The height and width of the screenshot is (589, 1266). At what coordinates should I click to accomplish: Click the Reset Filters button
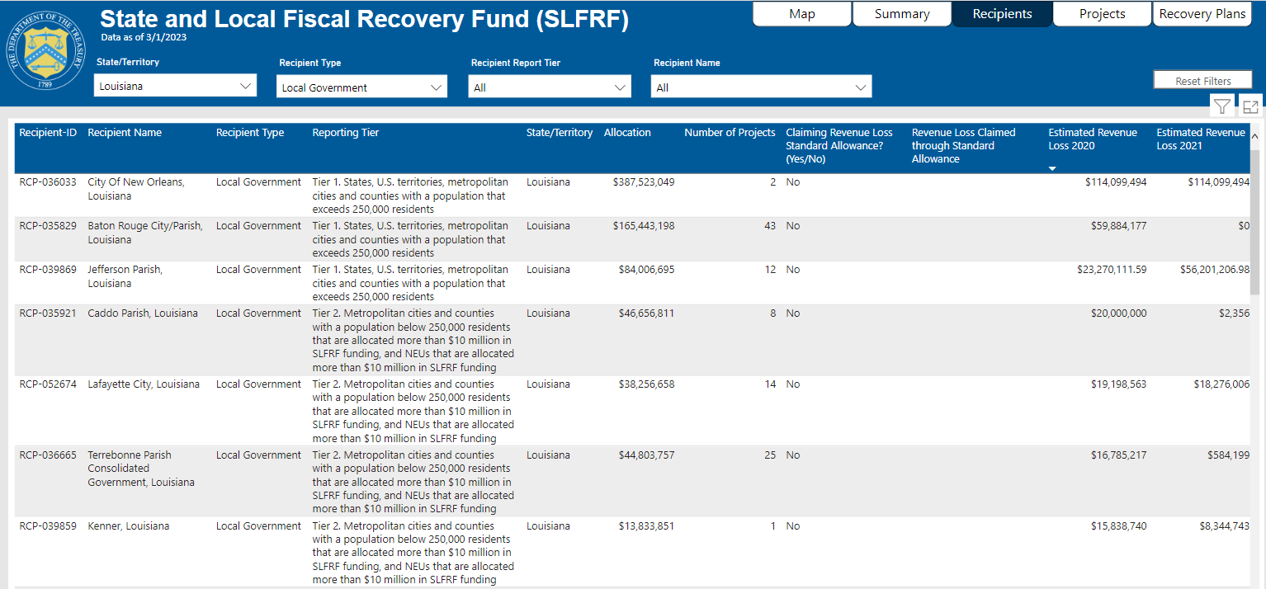[1202, 80]
